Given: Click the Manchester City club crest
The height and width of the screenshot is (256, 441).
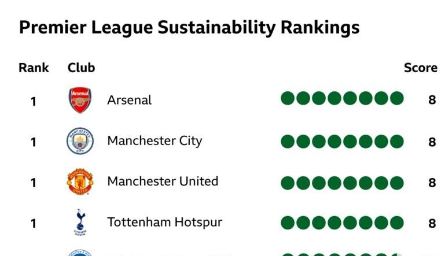Looking at the screenshot, I should click(x=80, y=140).
